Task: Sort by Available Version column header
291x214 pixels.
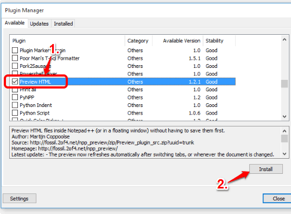Action: pyautogui.click(x=178, y=41)
